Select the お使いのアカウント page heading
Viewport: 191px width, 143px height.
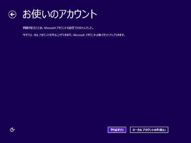click(x=60, y=14)
